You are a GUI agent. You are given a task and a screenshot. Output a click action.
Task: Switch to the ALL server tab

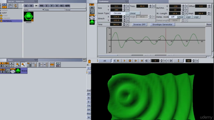(62, 6)
